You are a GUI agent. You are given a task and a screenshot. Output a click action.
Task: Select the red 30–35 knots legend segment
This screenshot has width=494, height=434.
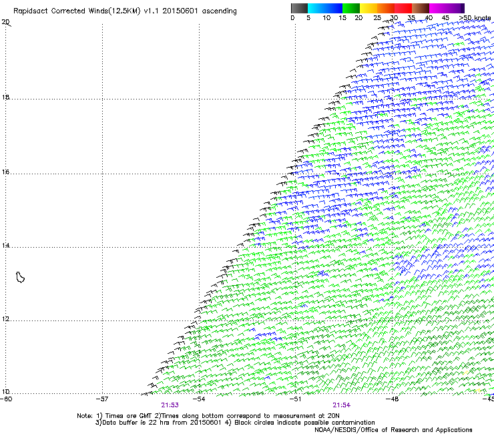[x=403, y=8]
